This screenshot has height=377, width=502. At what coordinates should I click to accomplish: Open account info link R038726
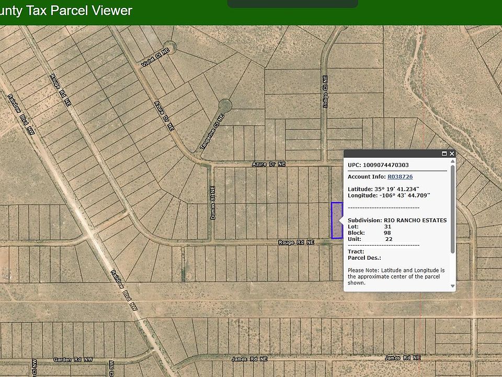point(400,177)
